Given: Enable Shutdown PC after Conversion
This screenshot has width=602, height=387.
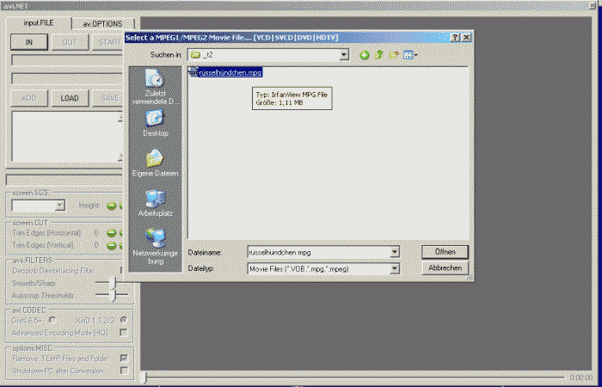Looking at the screenshot, I should (x=124, y=371).
